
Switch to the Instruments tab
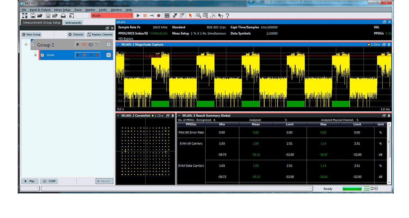pyautogui.click(x=73, y=23)
